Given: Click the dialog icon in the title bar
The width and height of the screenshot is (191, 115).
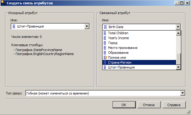Looking at the screenshot, I should coord(3,3).
